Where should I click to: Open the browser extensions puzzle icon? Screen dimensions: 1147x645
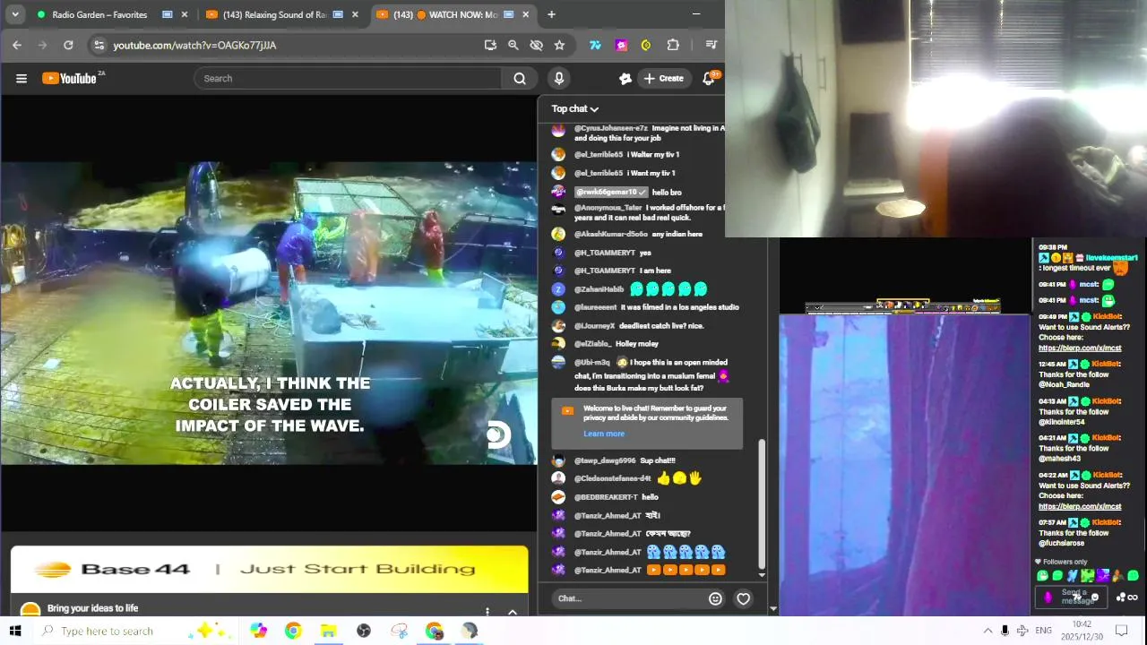point(673,45)
